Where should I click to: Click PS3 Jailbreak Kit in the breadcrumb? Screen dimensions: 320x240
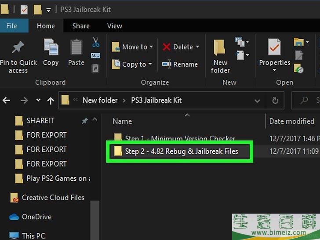[156, 100]
